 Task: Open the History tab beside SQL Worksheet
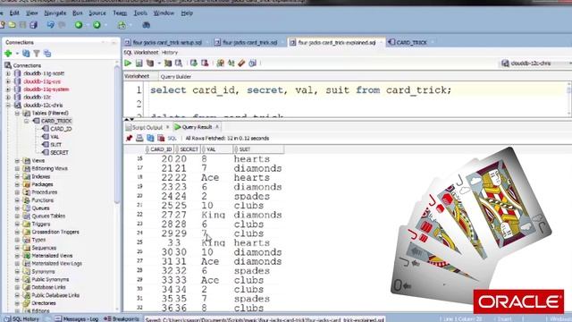(x=170, y=53)
